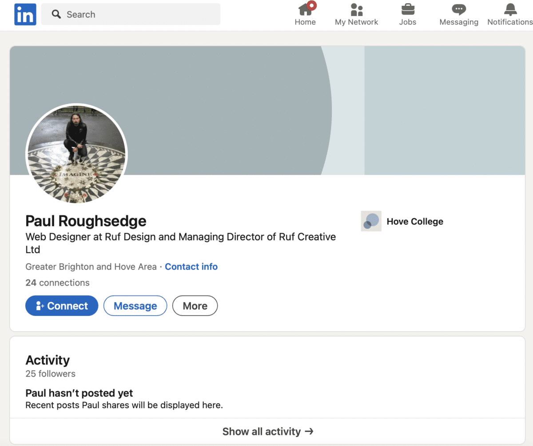Click the Message button
The image size is (533, 446).
tap(135, 306)
